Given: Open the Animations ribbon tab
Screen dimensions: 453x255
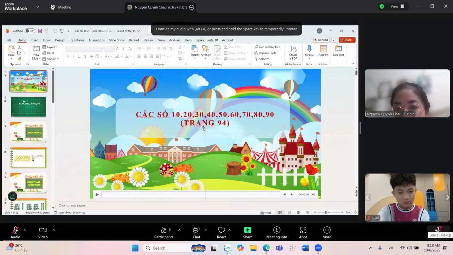Looking at the screenshot, I should tap(96, 40).
